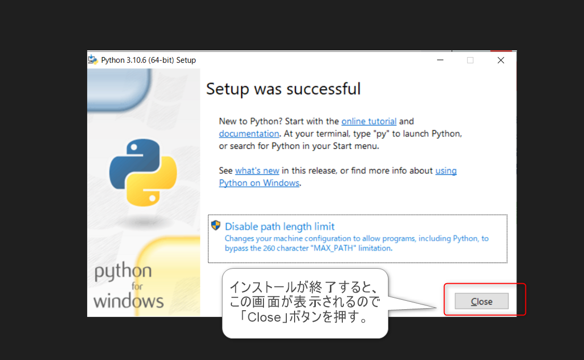This screenshot has width=584, height=360.
Task: Click the Python installer icon in title bar
Action: (x=93, y=60)
